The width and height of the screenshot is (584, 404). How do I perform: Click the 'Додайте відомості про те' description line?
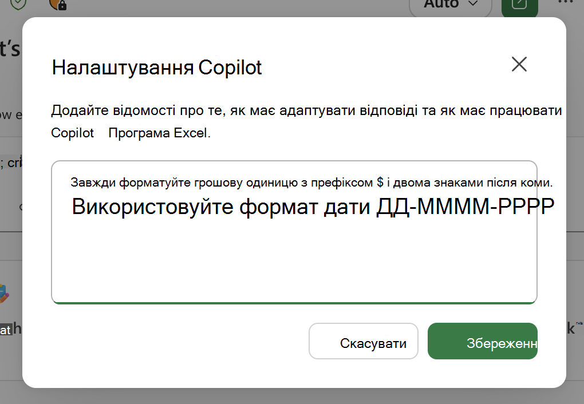(x=306, y=110)
